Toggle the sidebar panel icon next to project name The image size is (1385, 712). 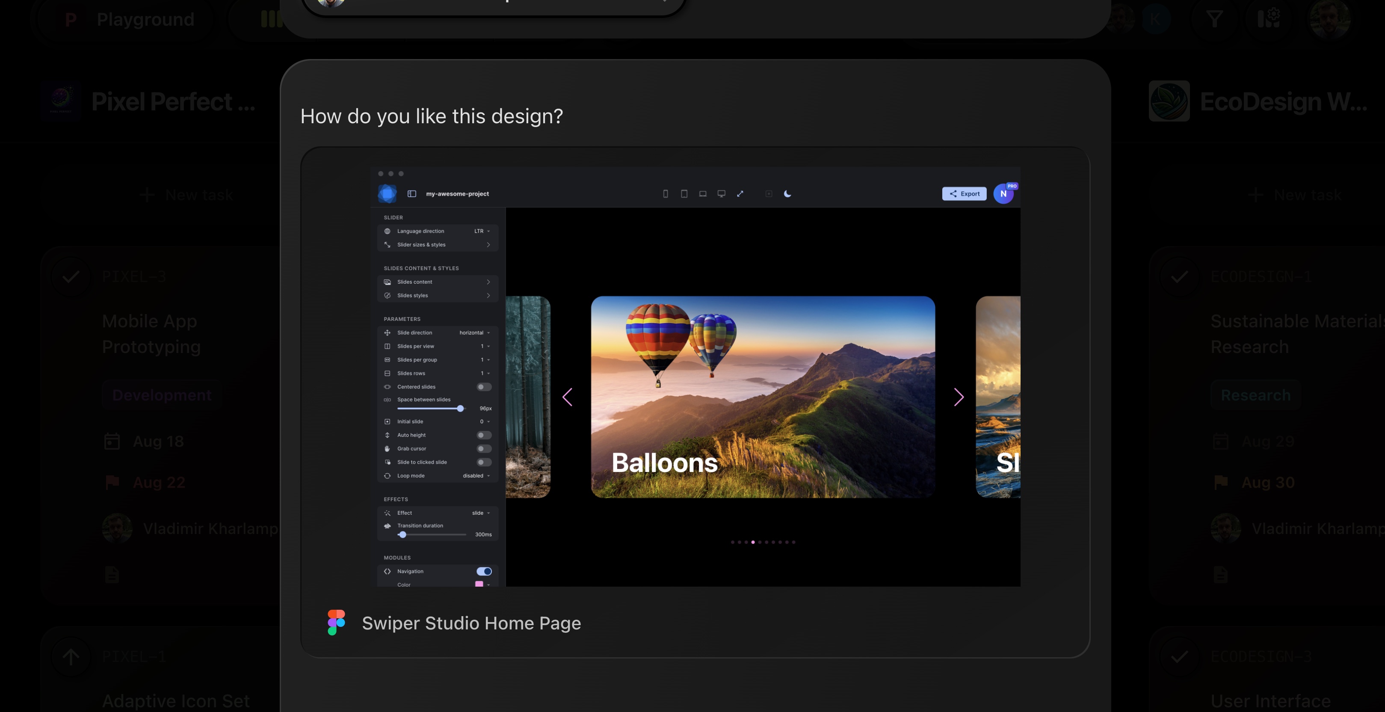[412, 193]
